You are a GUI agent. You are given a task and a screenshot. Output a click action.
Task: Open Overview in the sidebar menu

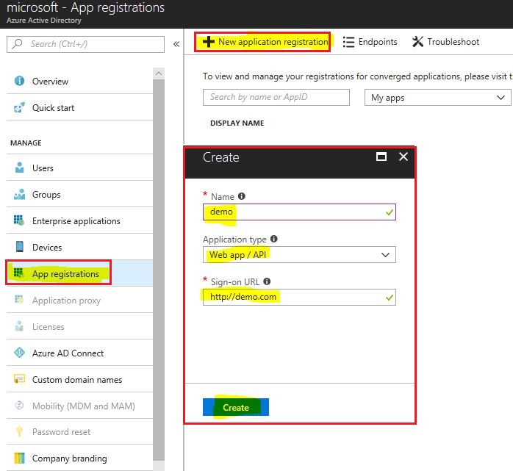[79, 81]
